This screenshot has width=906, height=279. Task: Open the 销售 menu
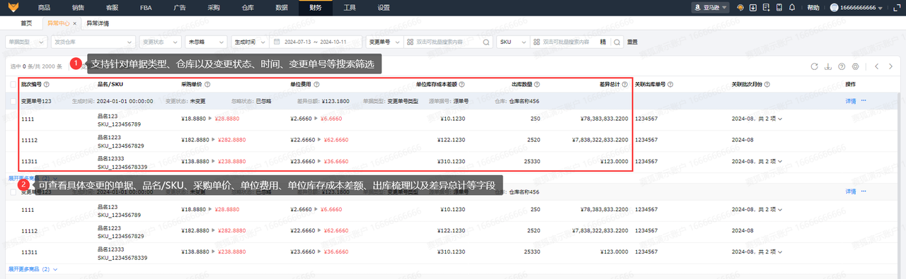pyautogui.click(x=78, y=8)
